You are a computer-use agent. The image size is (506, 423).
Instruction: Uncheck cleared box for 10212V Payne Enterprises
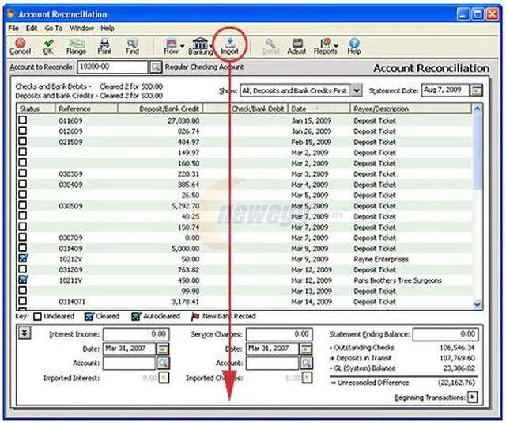23,258
